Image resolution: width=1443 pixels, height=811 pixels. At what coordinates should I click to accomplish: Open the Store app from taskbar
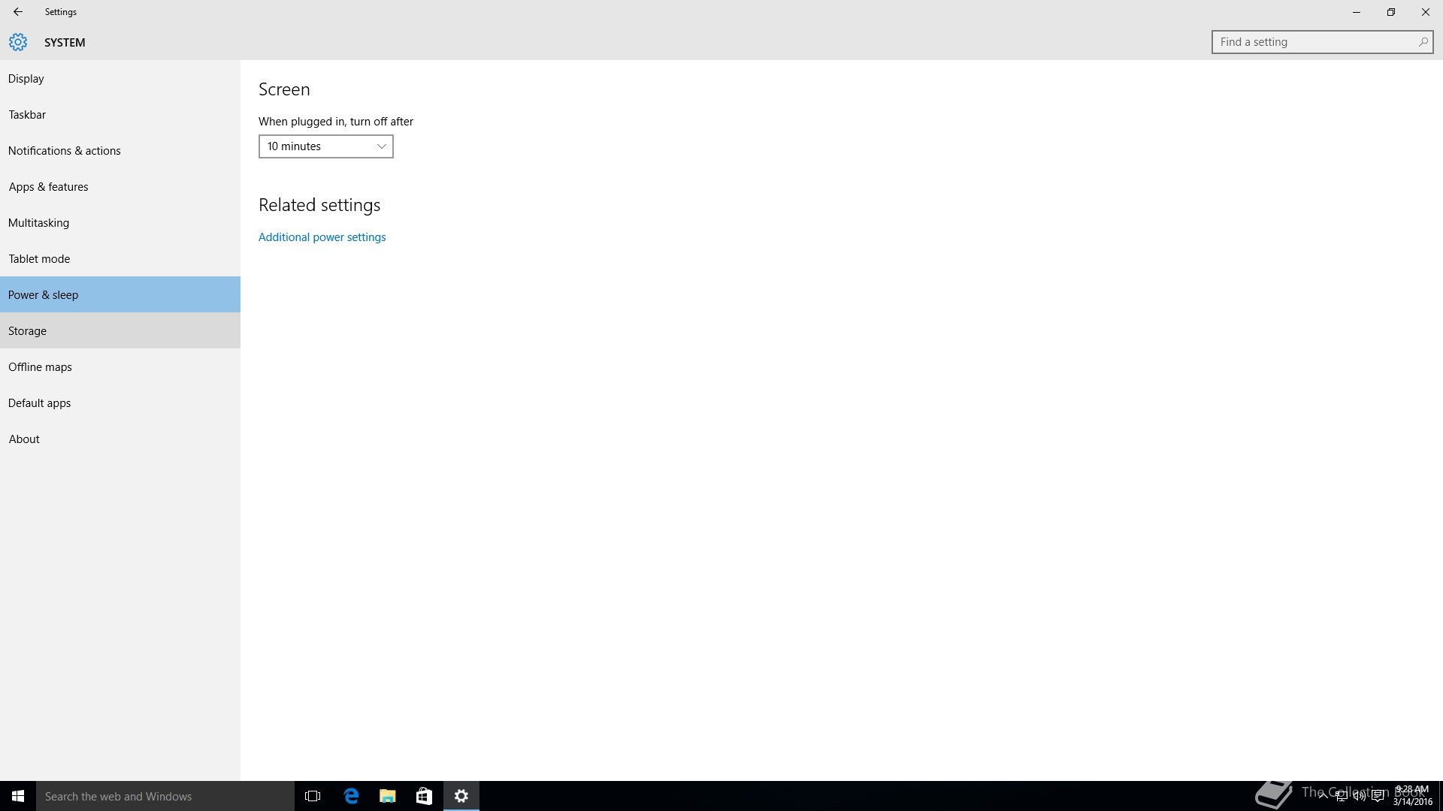[x=424, y=796]
